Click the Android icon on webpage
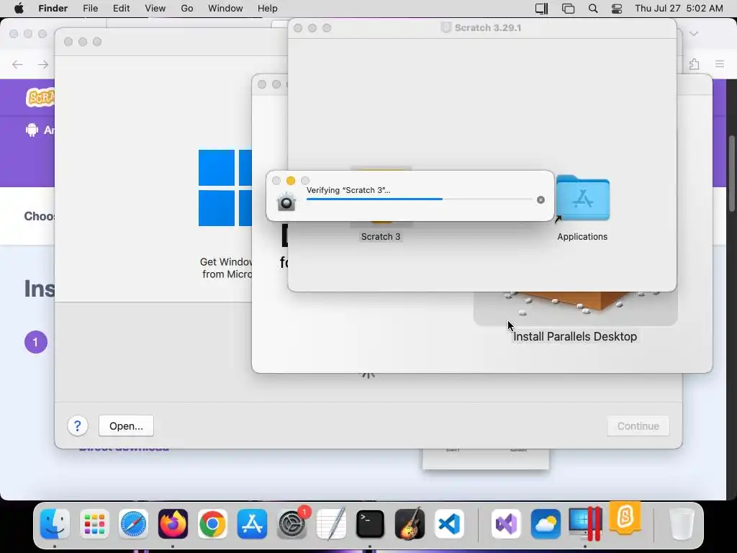 [x=32, y=130]
